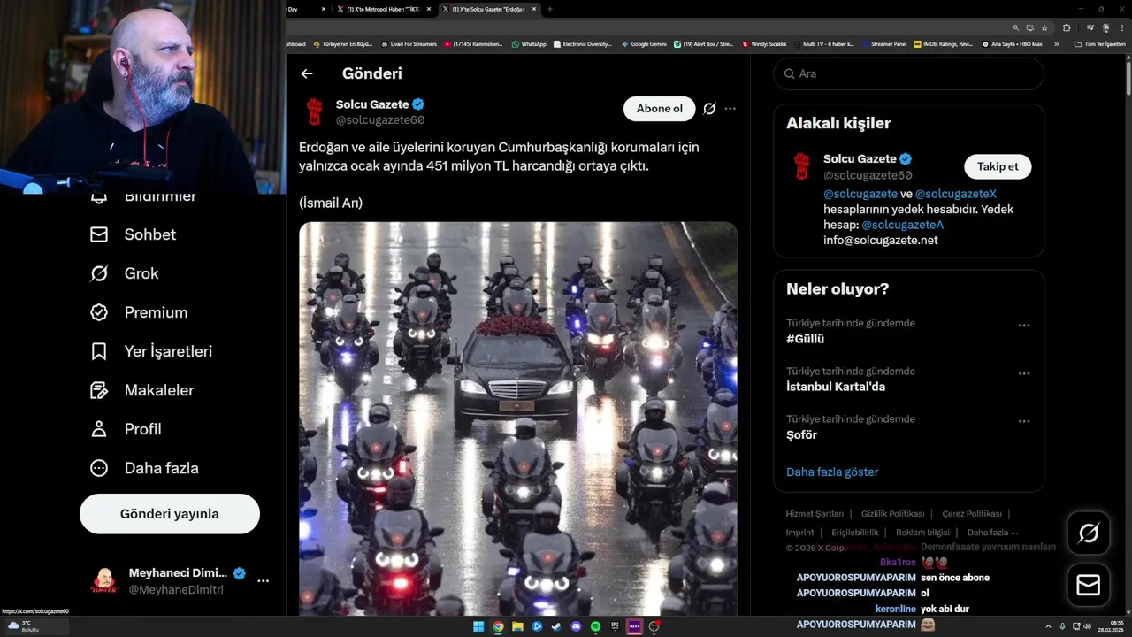This screenshot has width=1132, height=637.
Task: Go back using the arrow next to Gönderi
Action: click(307, 73)
